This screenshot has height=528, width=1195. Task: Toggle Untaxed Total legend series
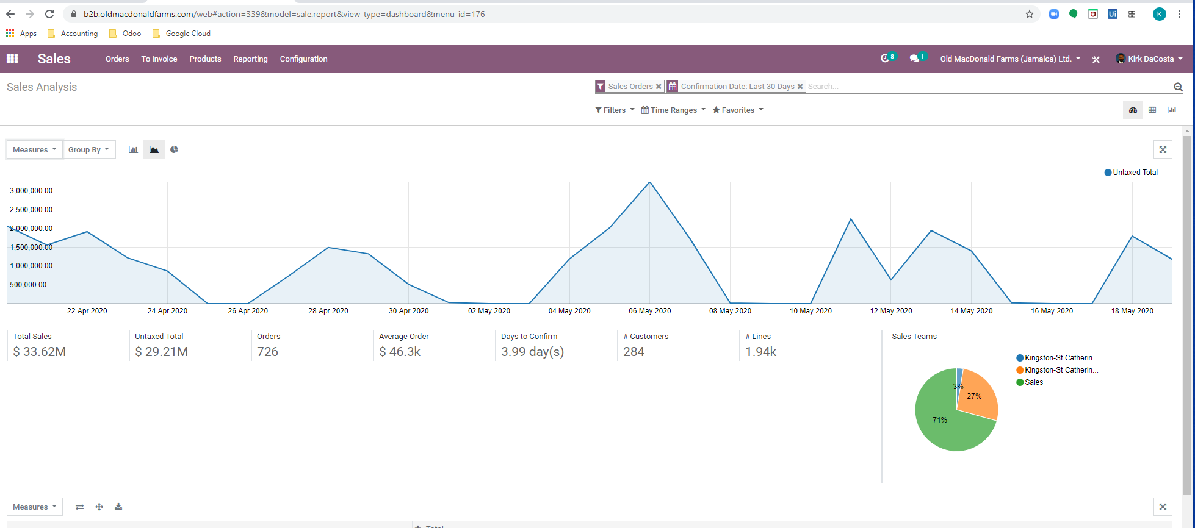[x=1131, y=173]
